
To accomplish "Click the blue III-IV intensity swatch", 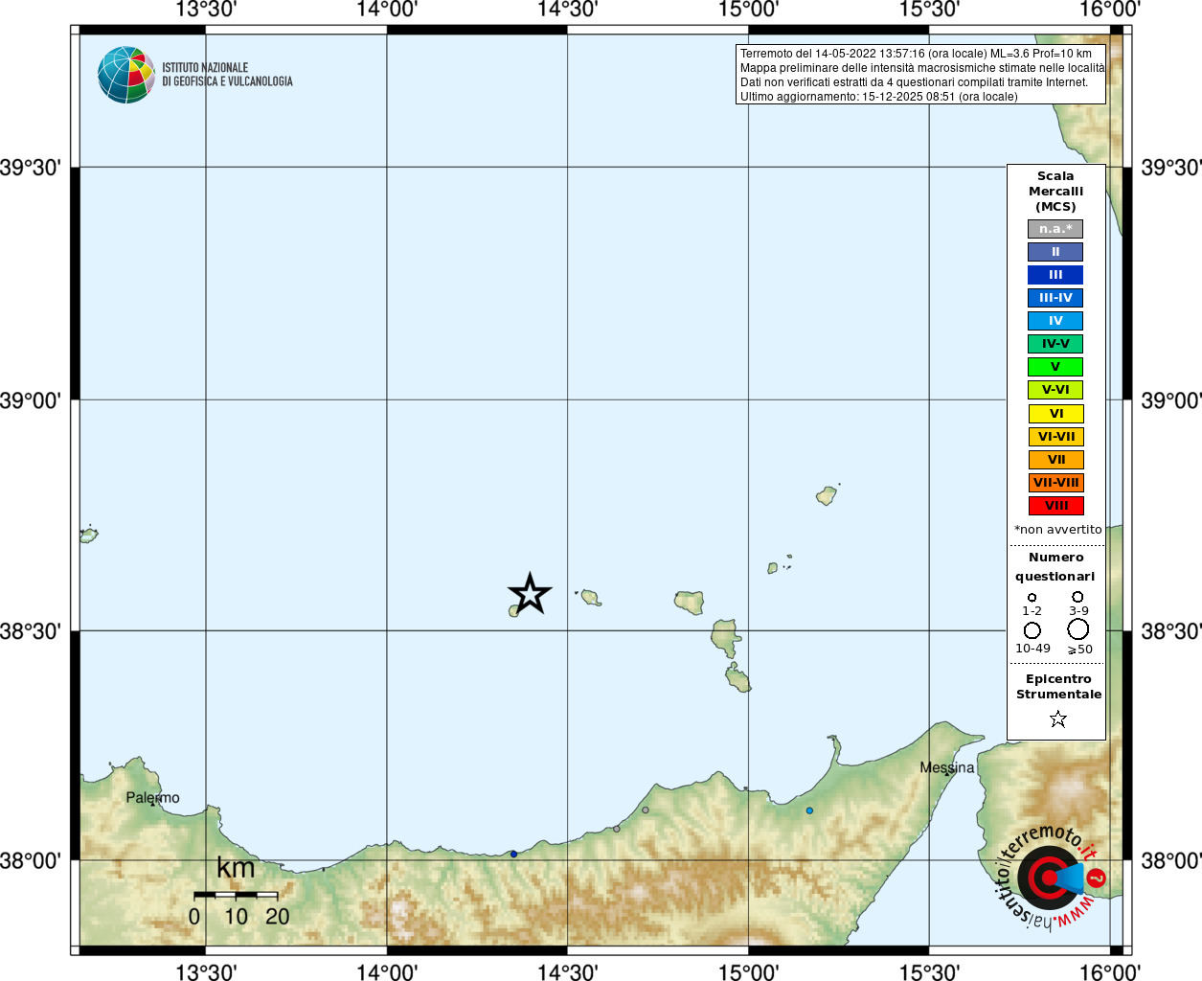I will (1055, 298).
